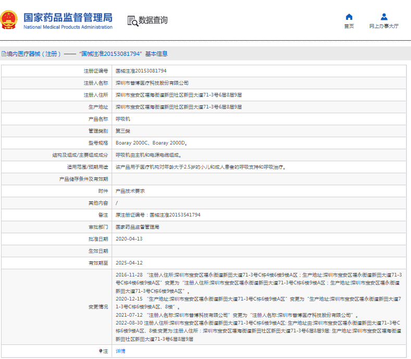Click the 批准日期 row label
The image size is (411, 359).
pyautogui.click(x=98, y=239)
